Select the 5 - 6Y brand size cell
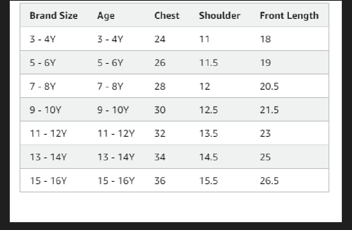The width and height of the screenshot is (352, 230). (x=43, y=63)
